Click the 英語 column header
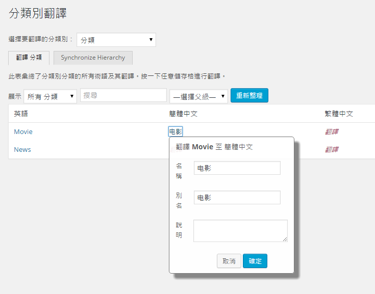 (x=21, y=114)
